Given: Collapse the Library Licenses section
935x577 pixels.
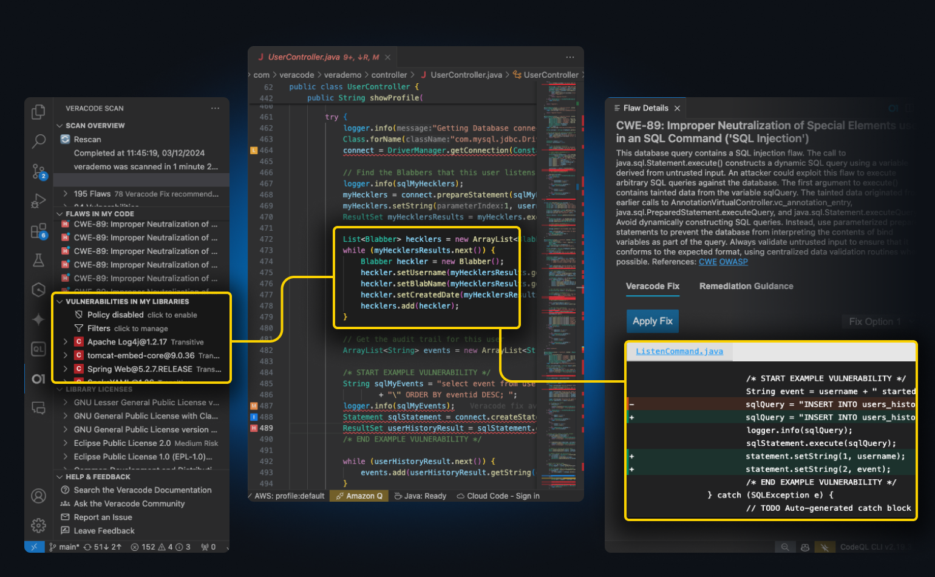Looking at the screenshot, I should [x=60, y=389].
